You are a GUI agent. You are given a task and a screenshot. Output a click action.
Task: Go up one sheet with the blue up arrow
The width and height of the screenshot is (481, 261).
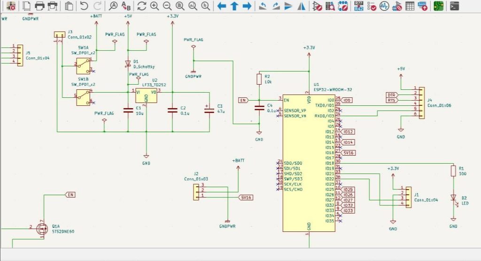coord(234,6)
